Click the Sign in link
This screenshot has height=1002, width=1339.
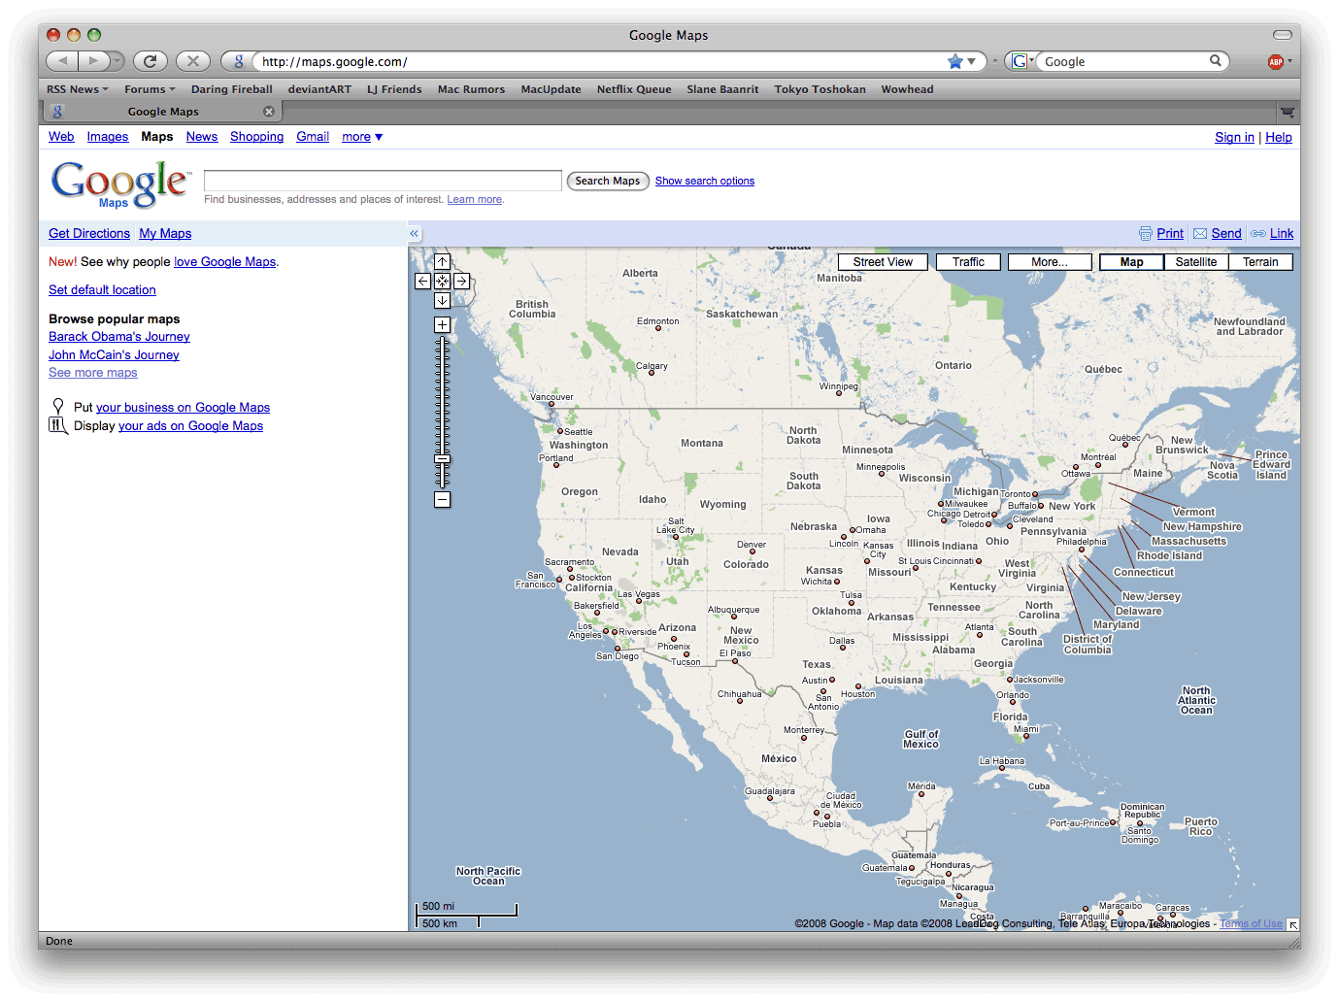[x=1234, y=138]
